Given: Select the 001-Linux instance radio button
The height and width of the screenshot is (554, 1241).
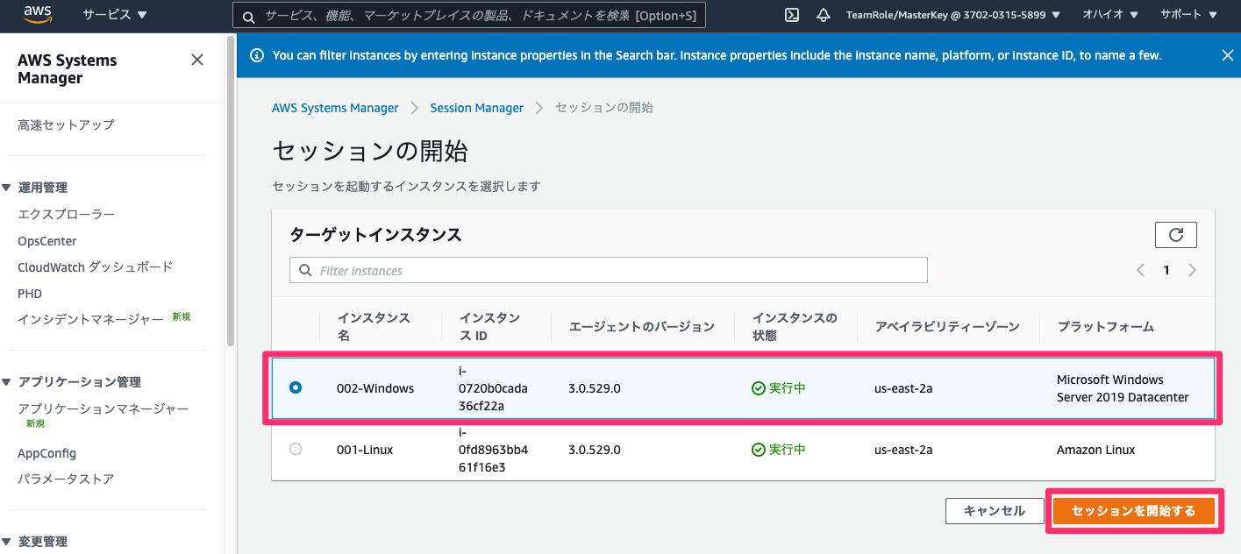Looking at the screenshot, I should pos(296,449).
